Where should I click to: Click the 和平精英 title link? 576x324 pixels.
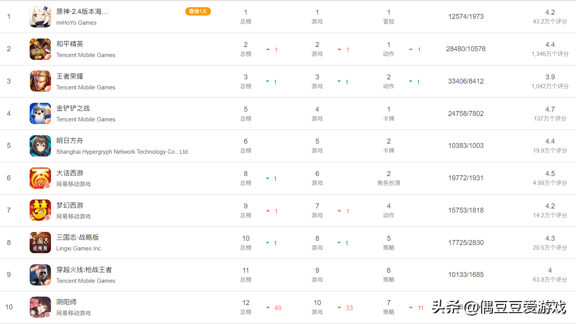pyautogui.click(x=70, y=44)
